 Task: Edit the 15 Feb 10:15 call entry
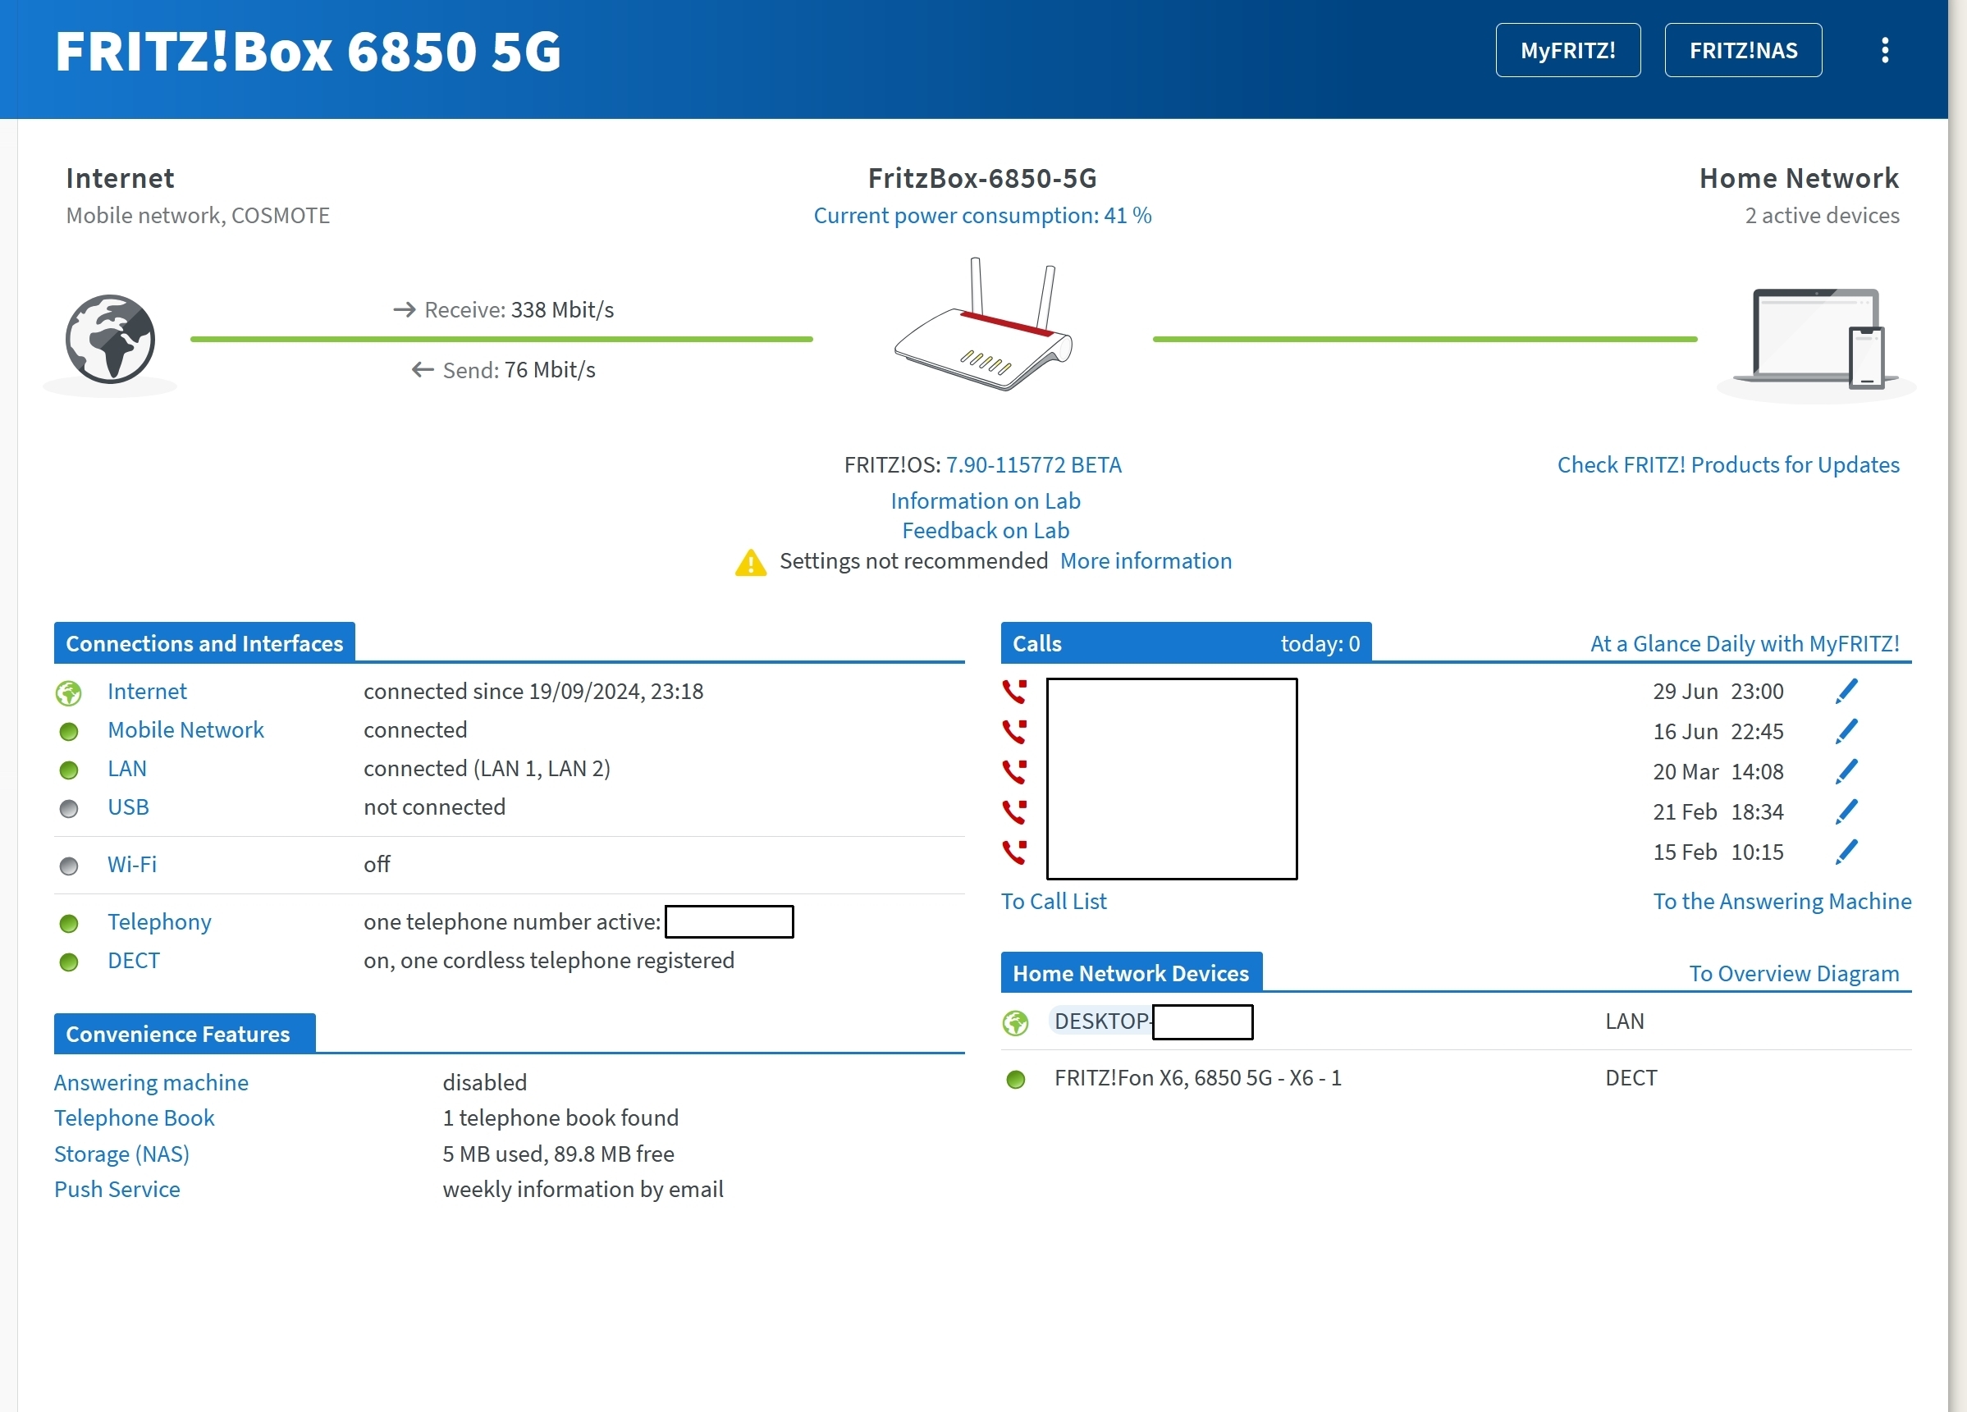pyautogui.click(x=1846, y=852)
